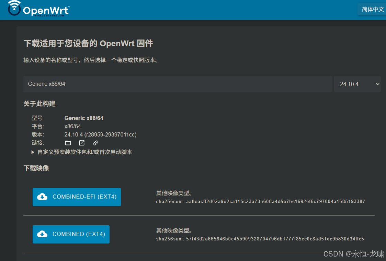Click sha256sum starting with 57f43d2a
The height and width of the screenshot is (261, 386).
pyautogui.click(x=260, y=239)
